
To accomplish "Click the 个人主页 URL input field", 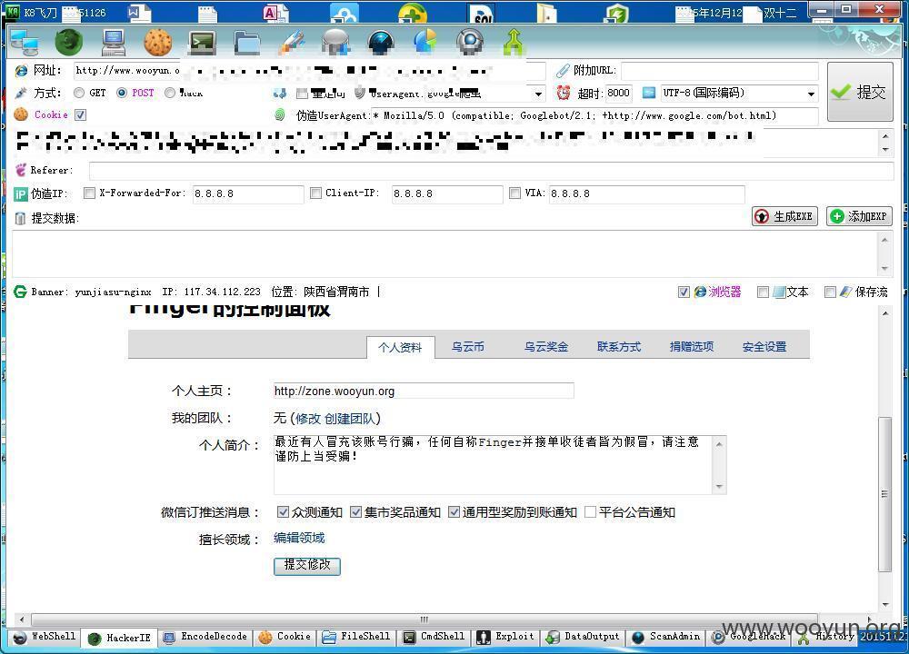I will pyautogui.click(x=424, y=391).
